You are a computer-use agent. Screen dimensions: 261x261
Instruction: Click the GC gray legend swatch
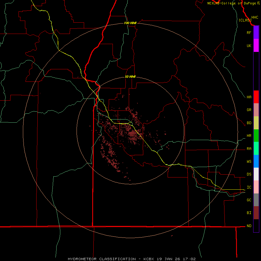point(256,200)
